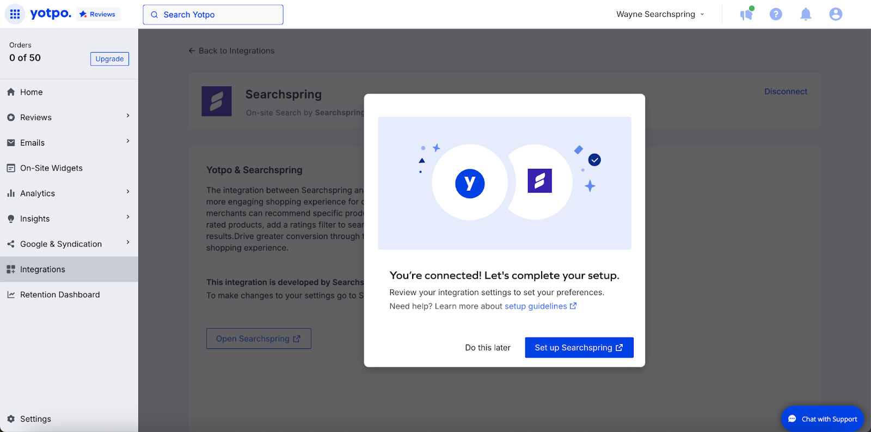This screenshot has width=871, height=432.
Task: Click the Reviews product badge
Action: click(97, 14)
